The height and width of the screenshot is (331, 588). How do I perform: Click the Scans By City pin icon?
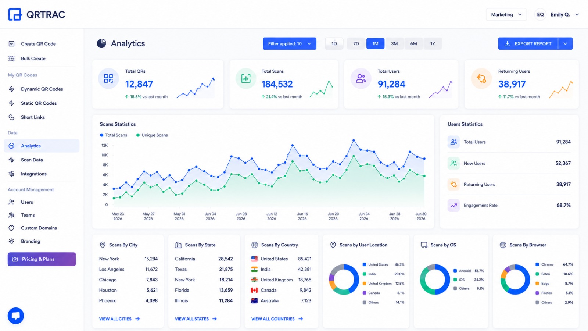click(x=103, y=245)
